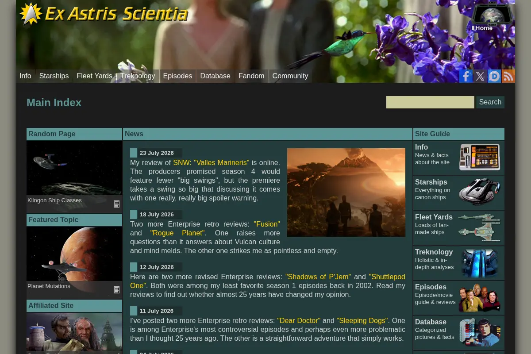Open the Treknology menu

138,76
